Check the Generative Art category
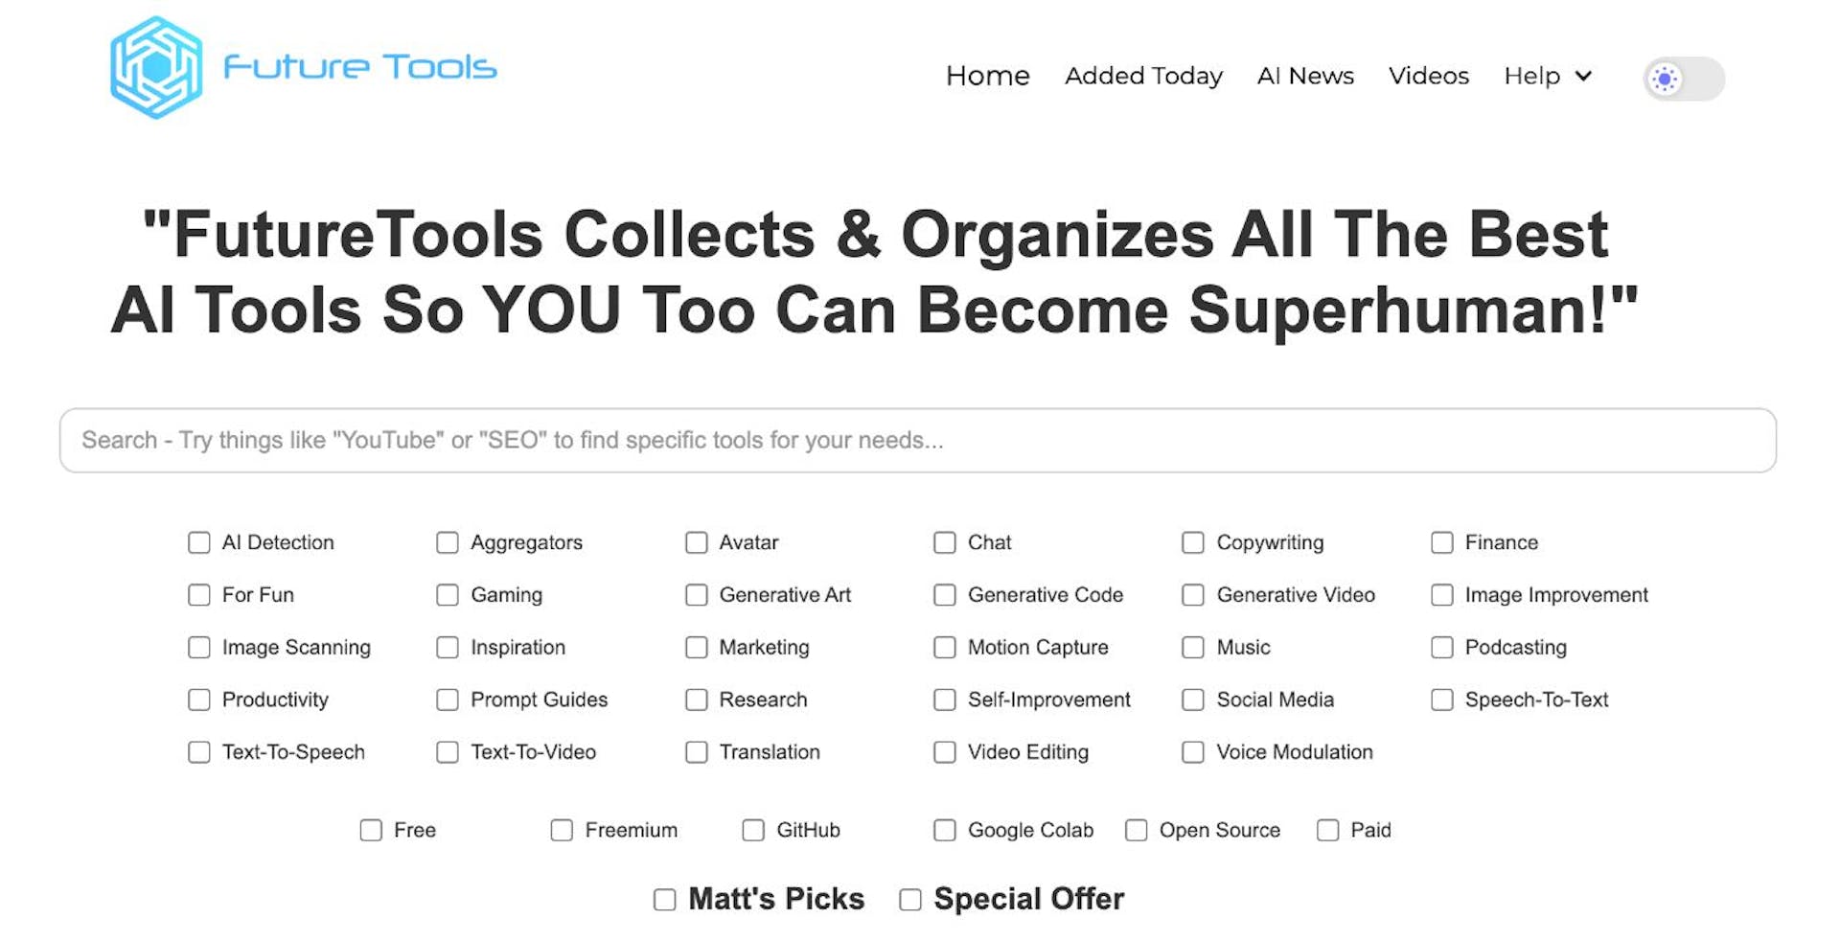 pos(696,594)
